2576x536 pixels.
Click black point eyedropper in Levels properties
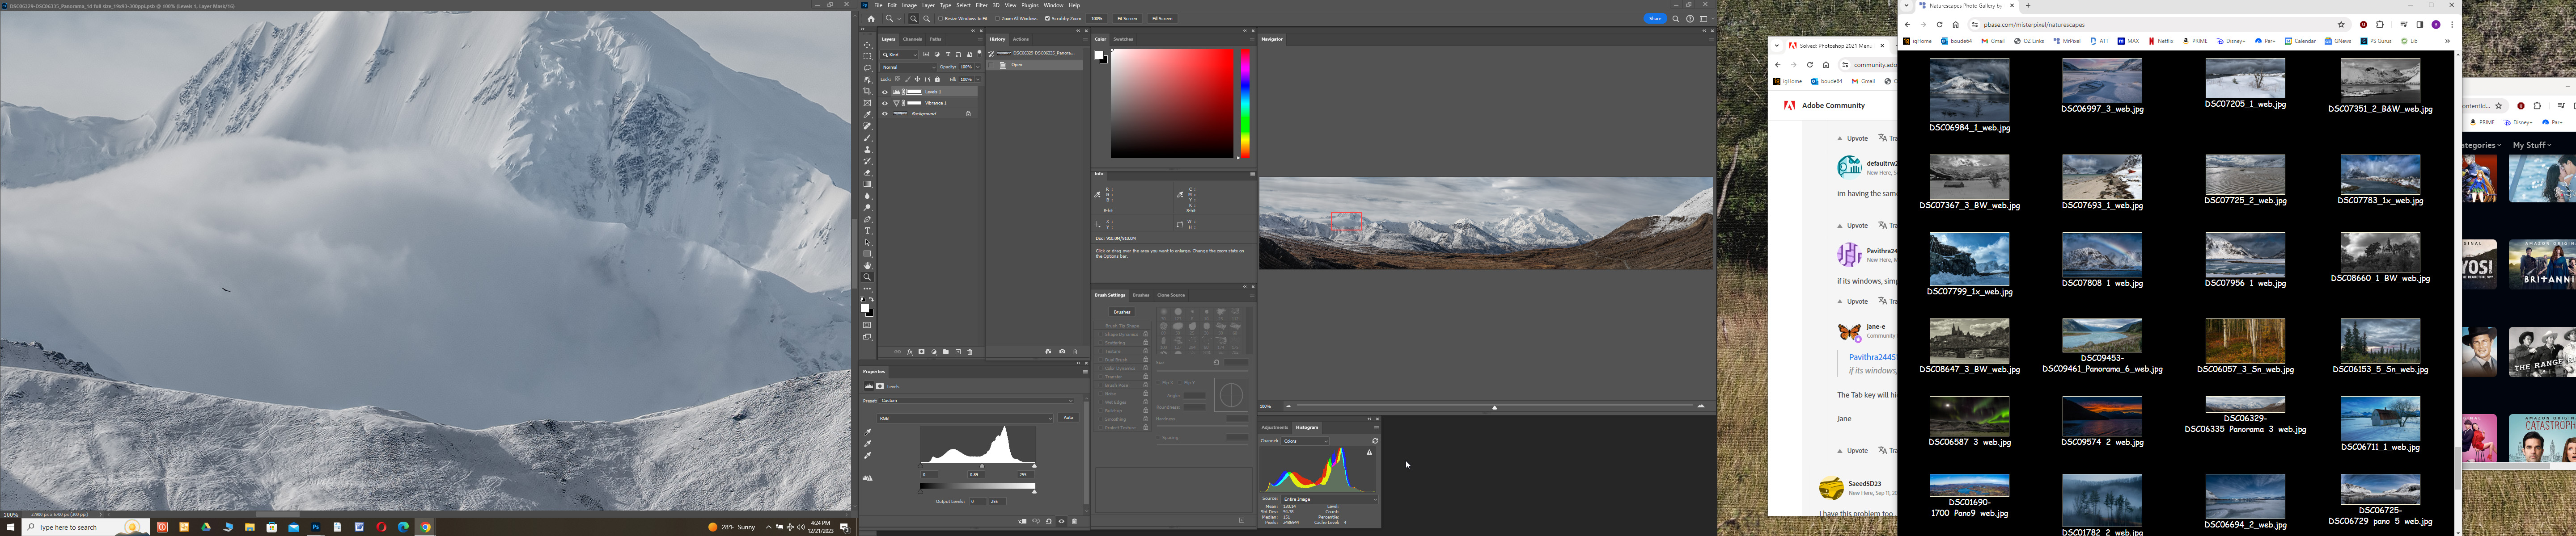coord(868,432)
